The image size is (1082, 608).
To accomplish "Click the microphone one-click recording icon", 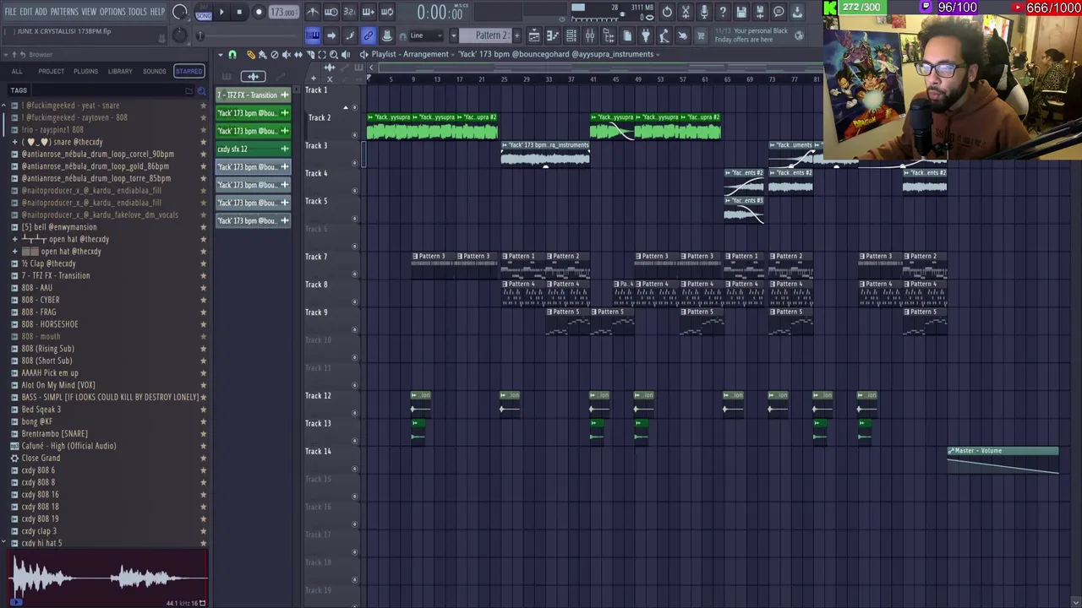I will point(704,12).
